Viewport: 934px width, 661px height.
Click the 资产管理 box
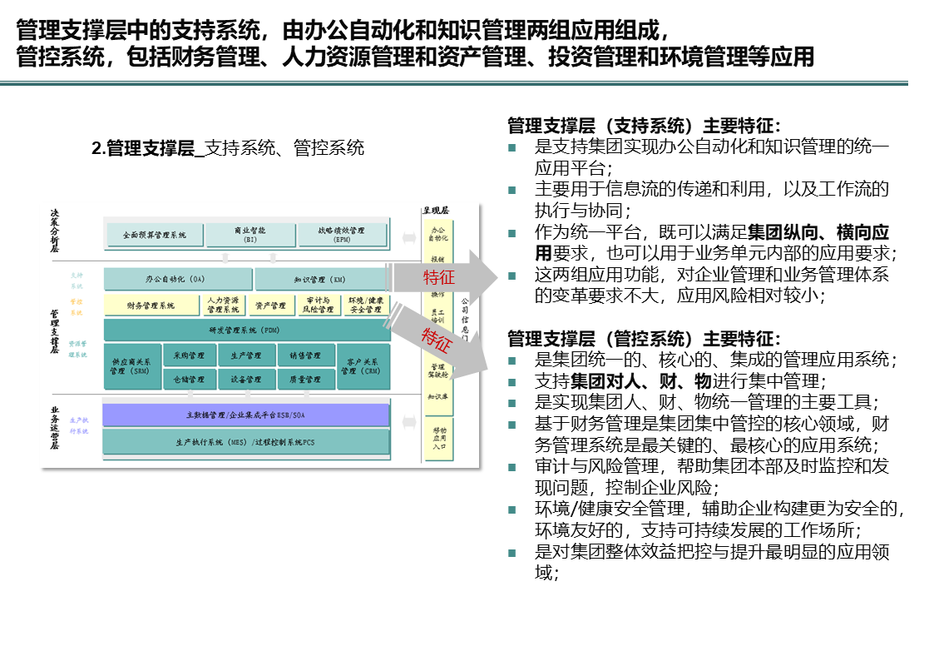[271, 306]
